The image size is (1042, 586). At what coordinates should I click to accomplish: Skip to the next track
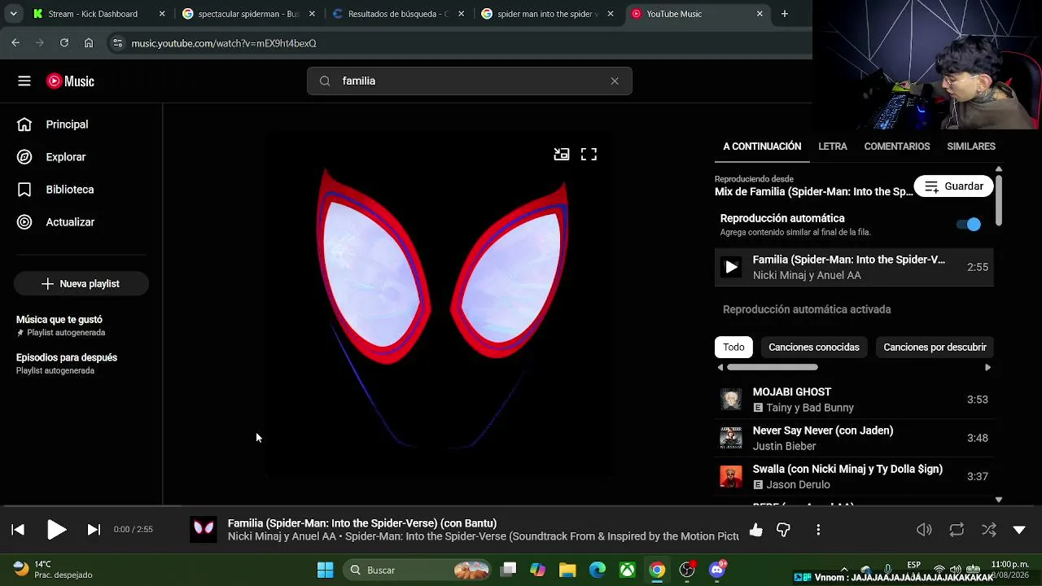click(x=94, y=530)
